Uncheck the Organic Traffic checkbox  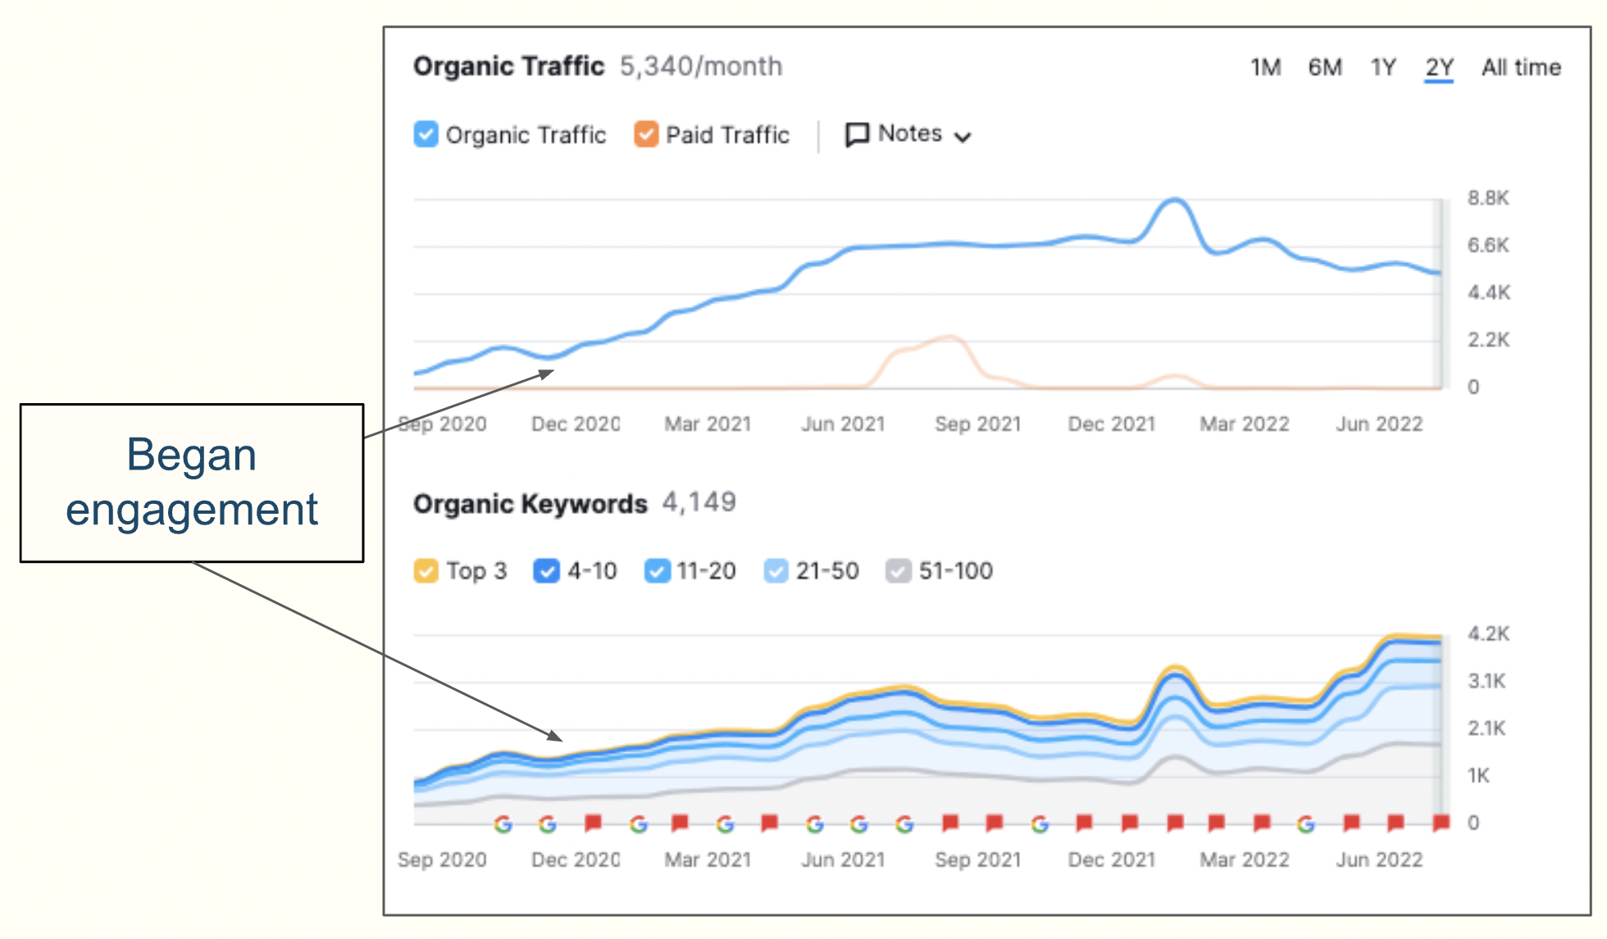point(426,134)
